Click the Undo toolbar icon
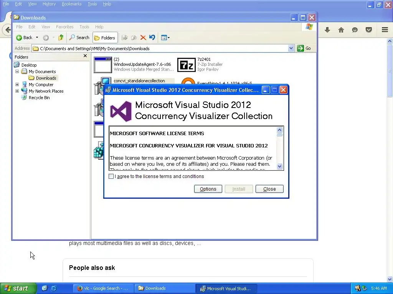Screen dimensions: 393x294 (152, 38)
